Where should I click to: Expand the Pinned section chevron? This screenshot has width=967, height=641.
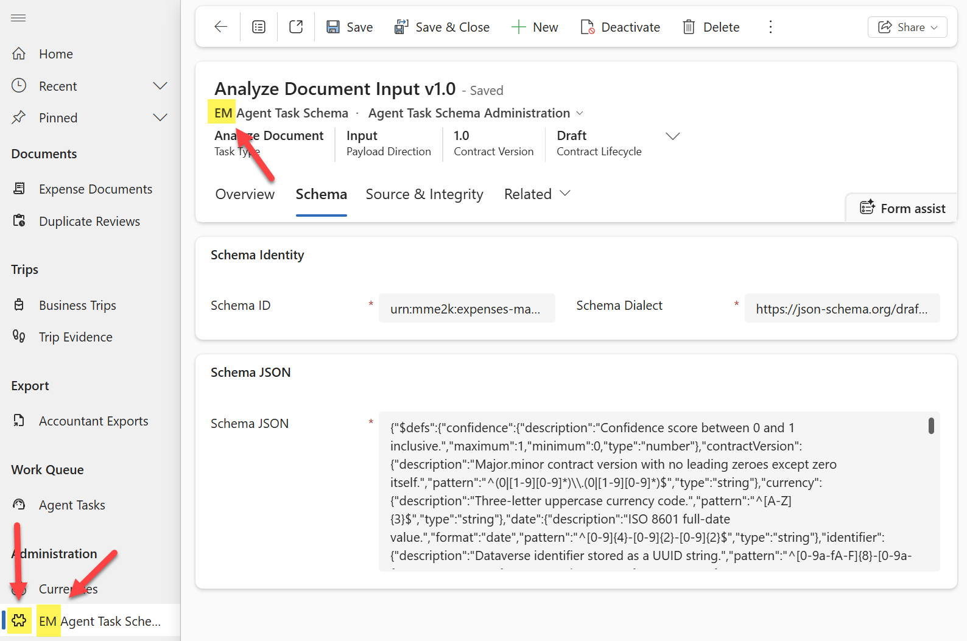[160, 117]
